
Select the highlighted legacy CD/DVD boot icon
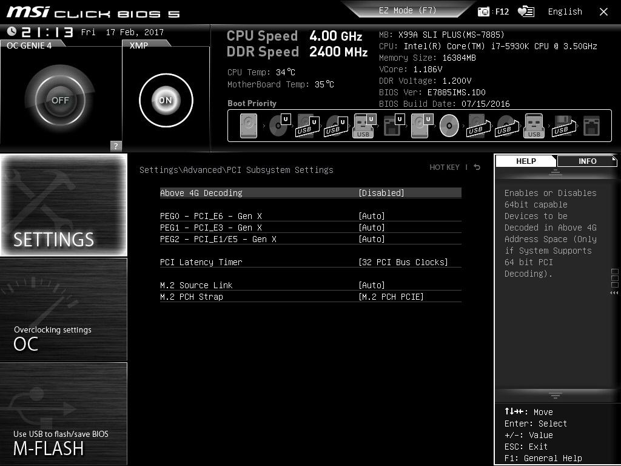click(449, 126)
